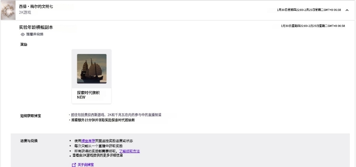The width and height of the screenshot is (356, 167).
Task: Click the 西德·梅尔的文明七 game cover thumbnail
Action: 8,10
